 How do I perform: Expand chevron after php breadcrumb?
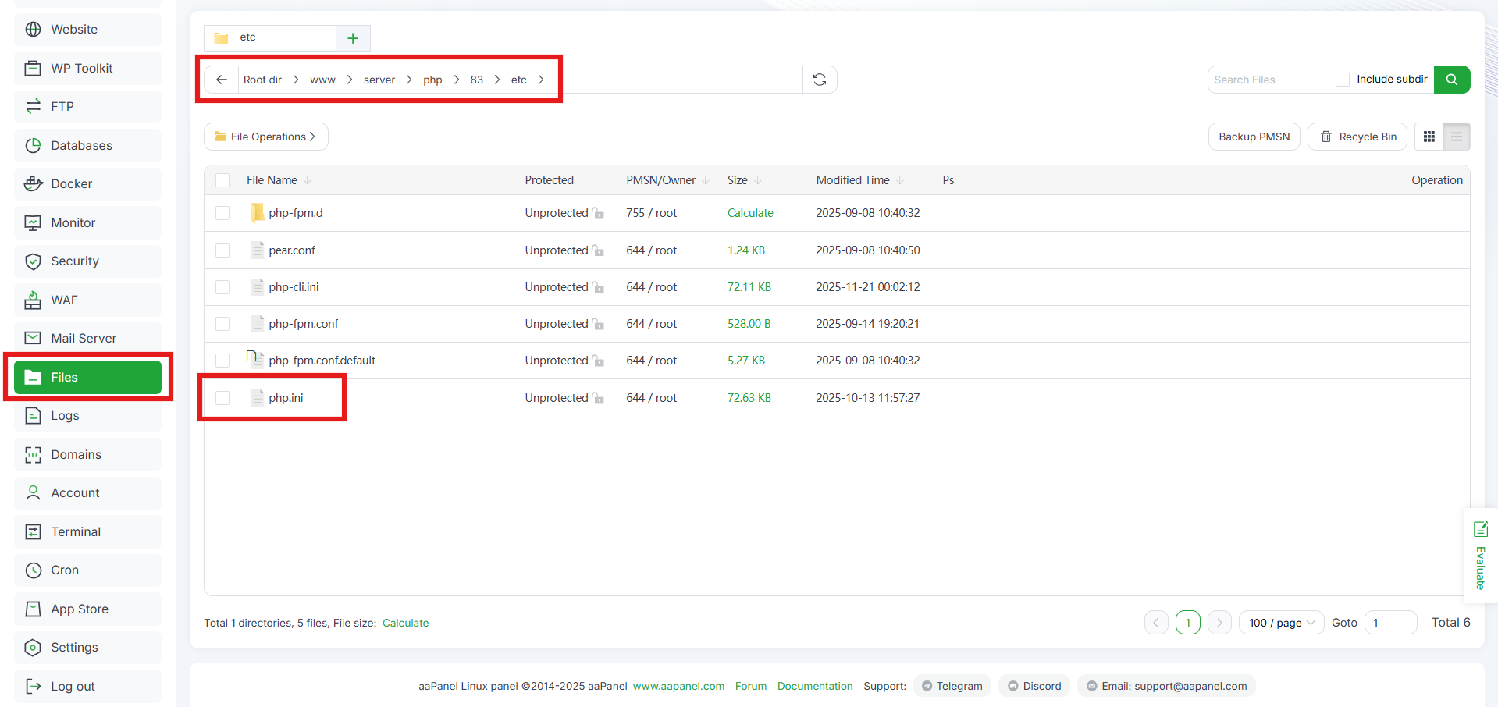457,80
